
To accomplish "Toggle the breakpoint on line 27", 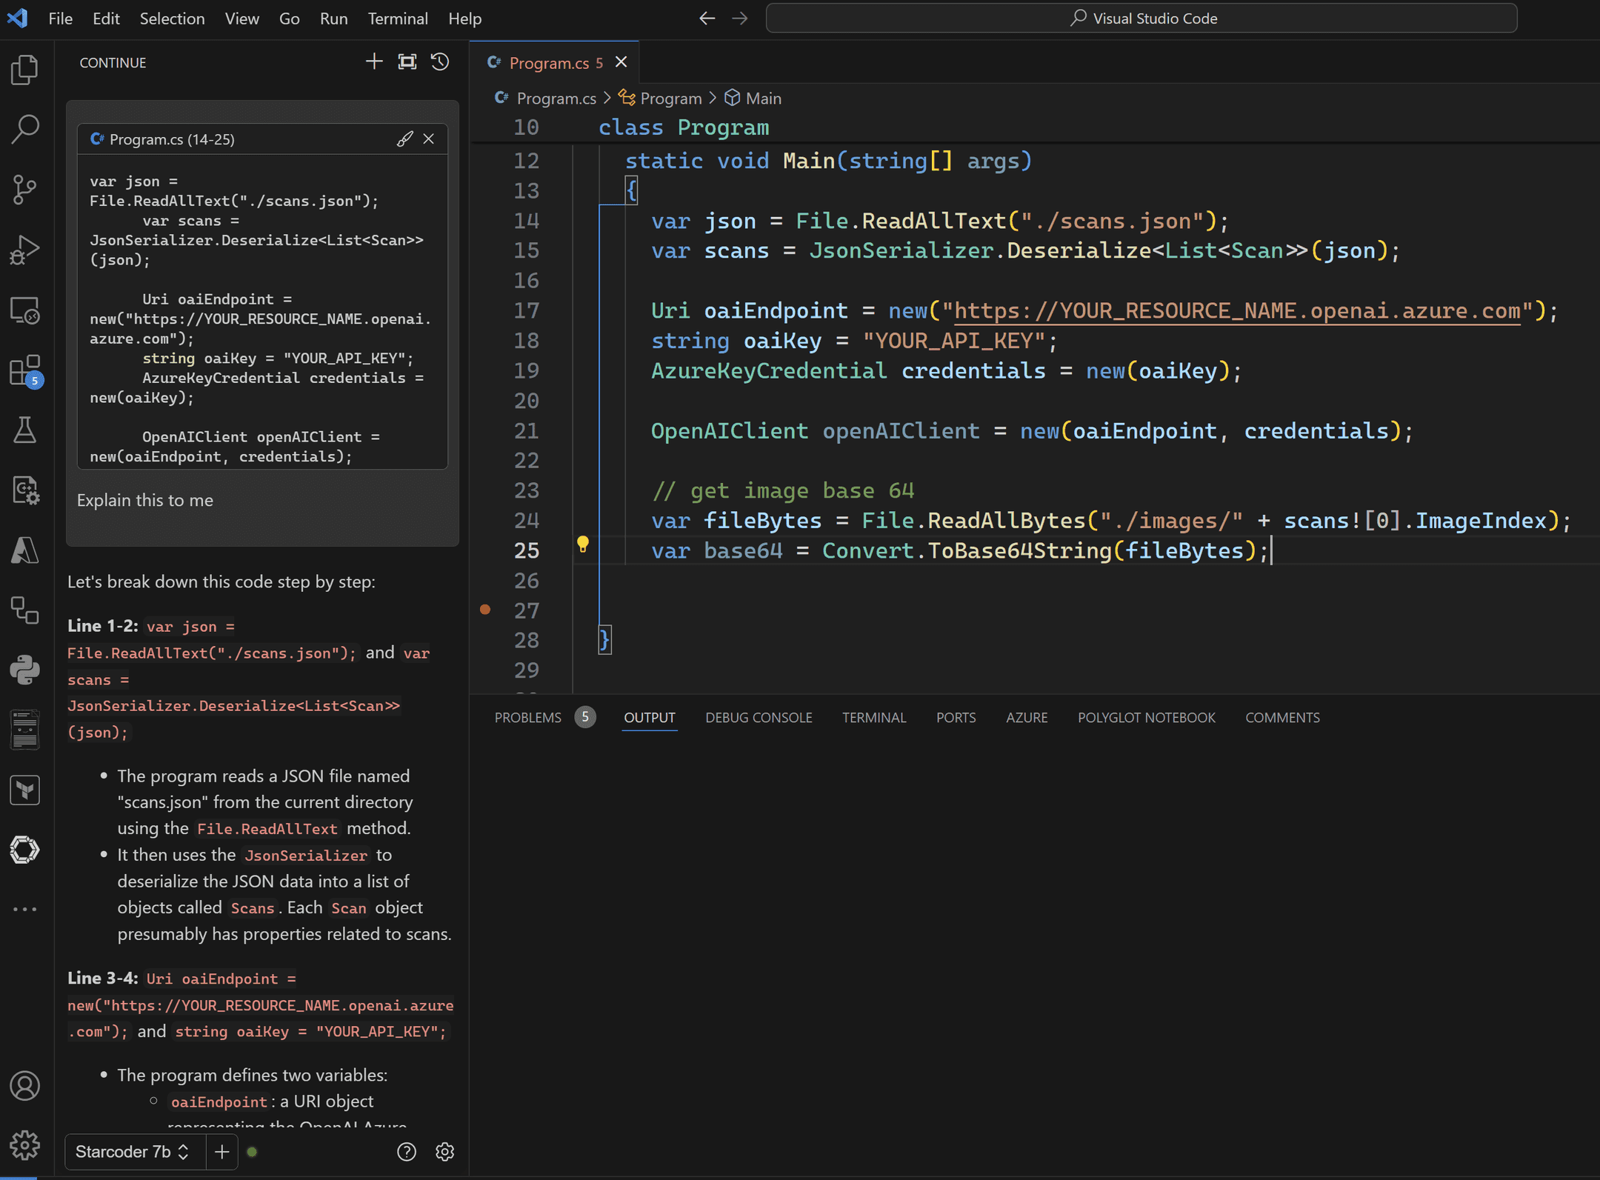I will (x=485, y=610).
